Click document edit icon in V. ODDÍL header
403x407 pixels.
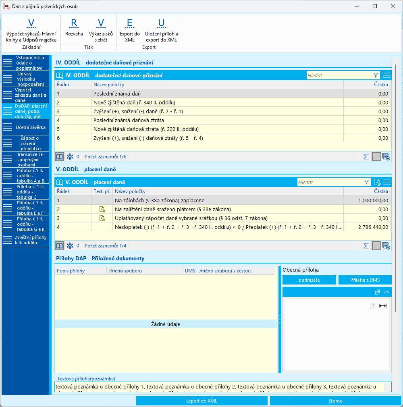tap(377, 182)
